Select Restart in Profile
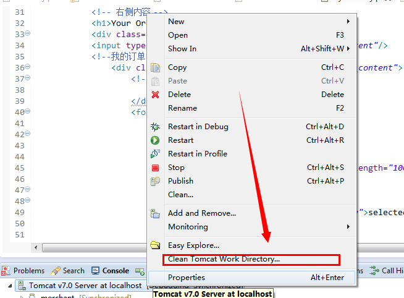This screenshot has width=404, height=298. click(x=259, y=154)
